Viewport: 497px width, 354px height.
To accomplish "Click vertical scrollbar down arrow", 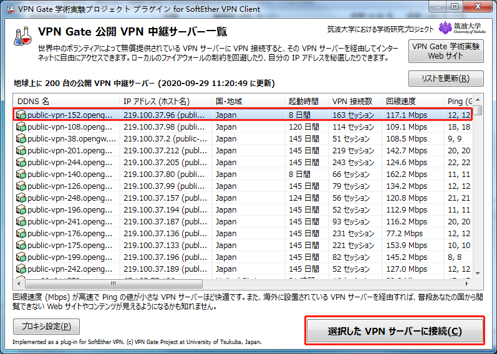I will point(478,273).
